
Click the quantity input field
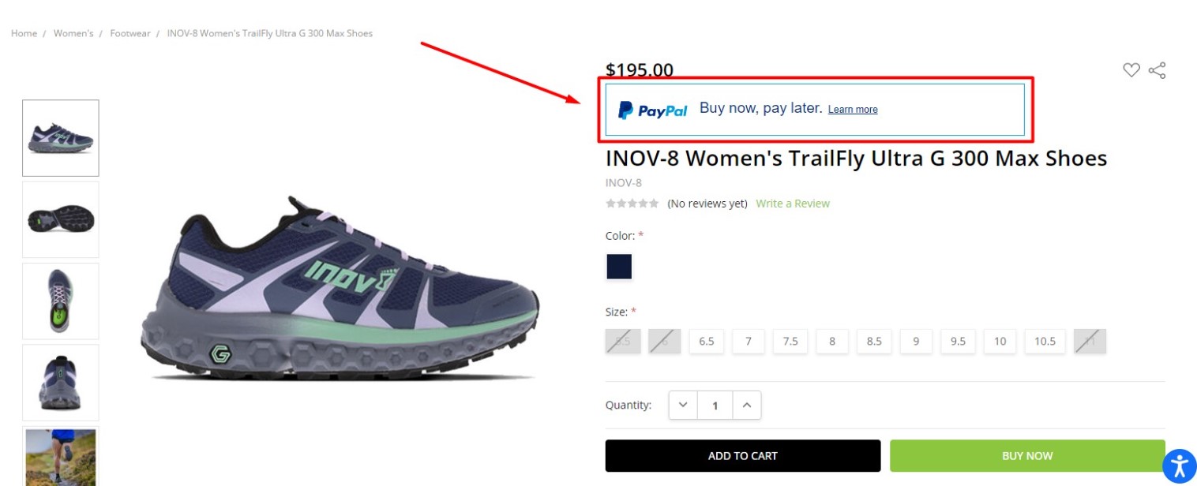[x=715, y=406]
